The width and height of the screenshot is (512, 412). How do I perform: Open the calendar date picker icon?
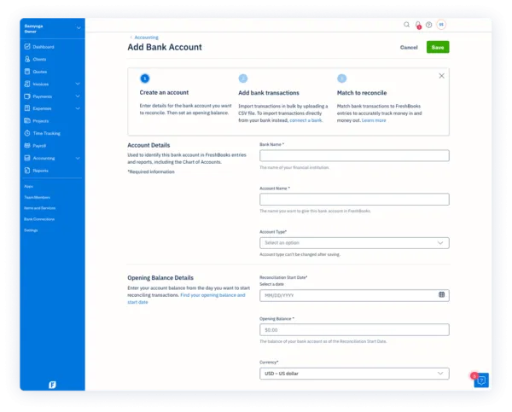point(441,295)
